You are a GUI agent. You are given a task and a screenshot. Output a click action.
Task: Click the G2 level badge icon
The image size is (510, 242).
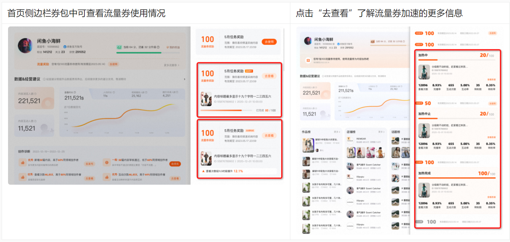[x=119, y=47]
